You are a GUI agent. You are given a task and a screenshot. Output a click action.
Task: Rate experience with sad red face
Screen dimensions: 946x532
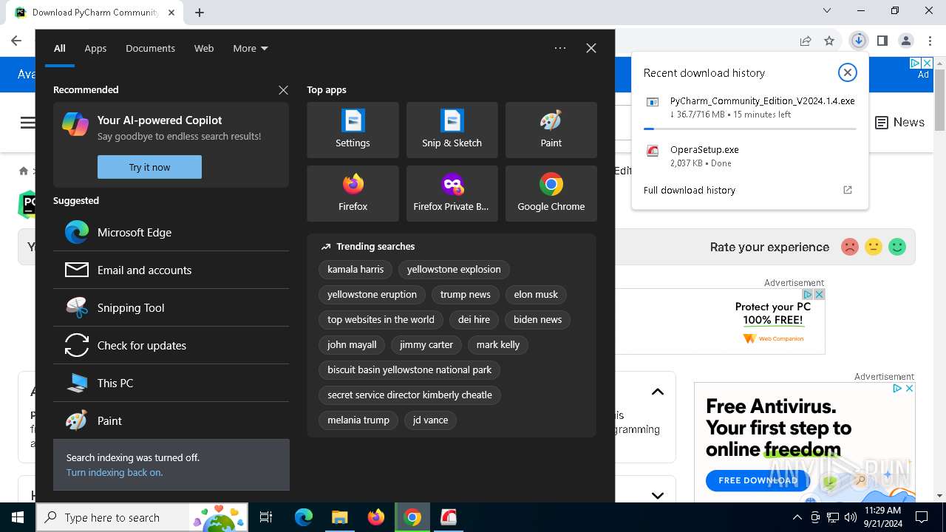[x=850, y=247]
